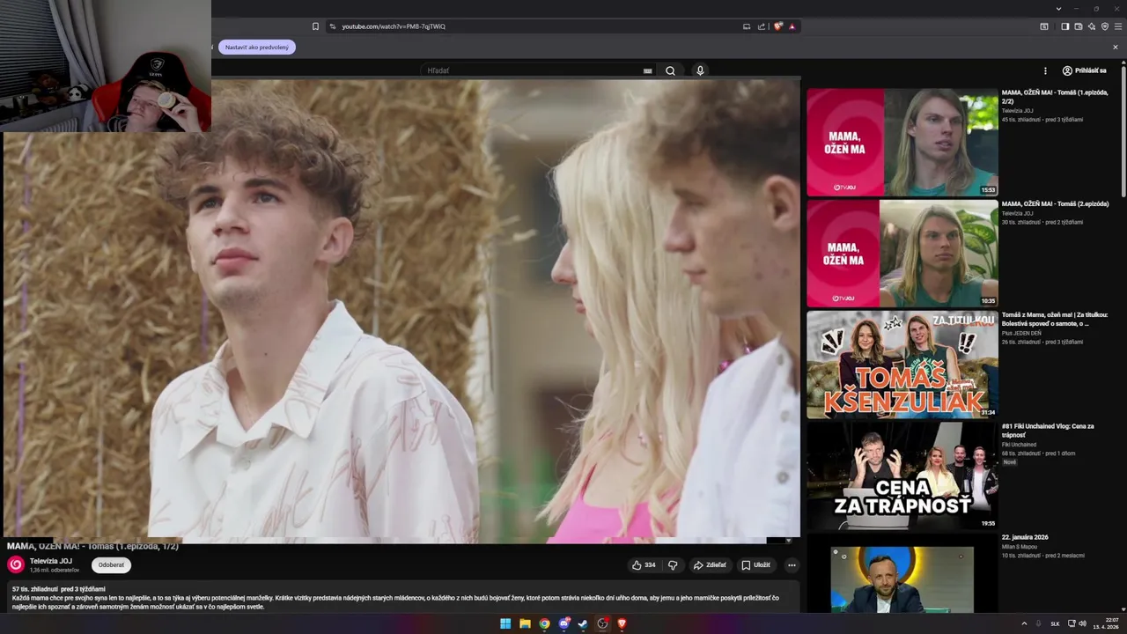Image resolution: width=1127 pixels, height=634 pixels.
Task: Click the SLK keyboard language indicator
Action: tap(1055, 623)
